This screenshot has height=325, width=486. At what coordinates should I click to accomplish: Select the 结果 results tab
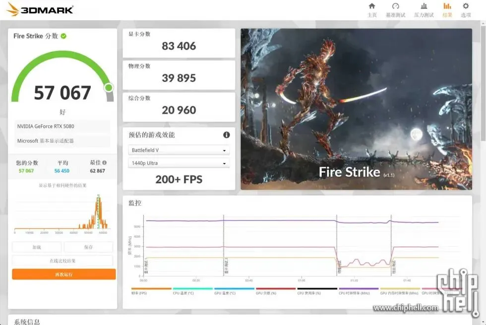[447, 10]
